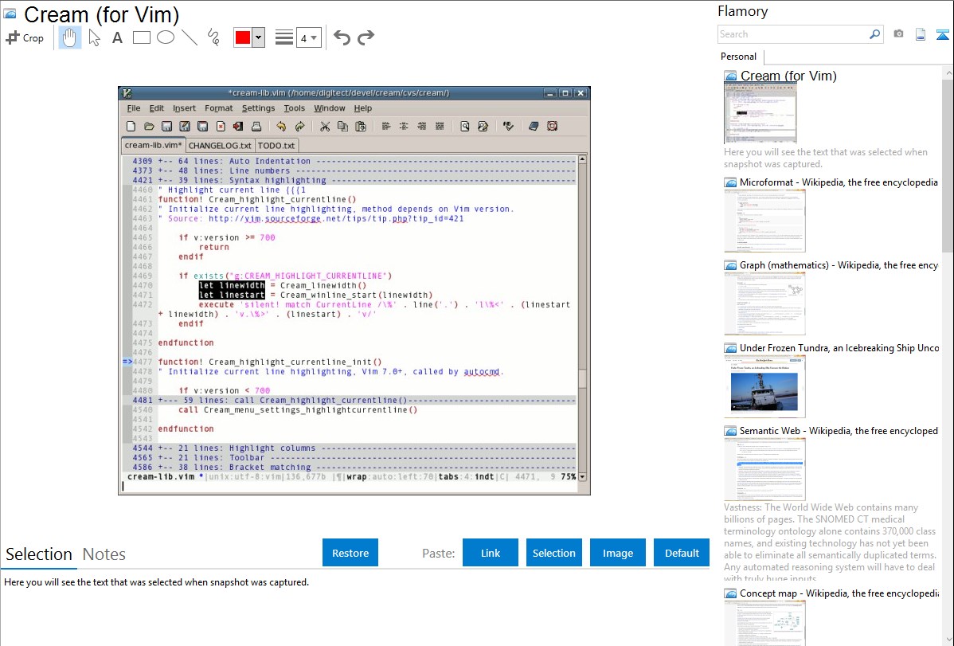
Task: Choose the arrow pointer tool
Action: 94,37
